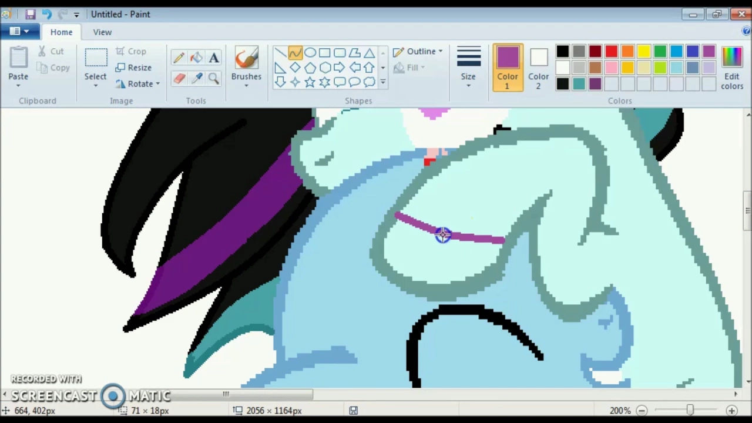752x423 pixels.
Task: Choose the Rounded rectangle shape
Action: tap(340, 53)
